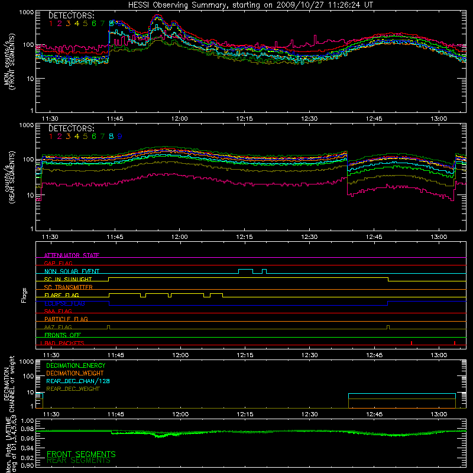473x473 pixels.
Task: Click the PARTICLE_FLAG label
Action: click(x=66, y=319)
